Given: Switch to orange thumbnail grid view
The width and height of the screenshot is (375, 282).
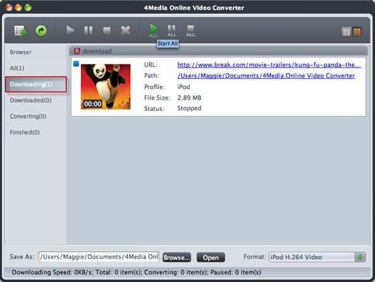Looking at the screenshot, I should point(357,32).
